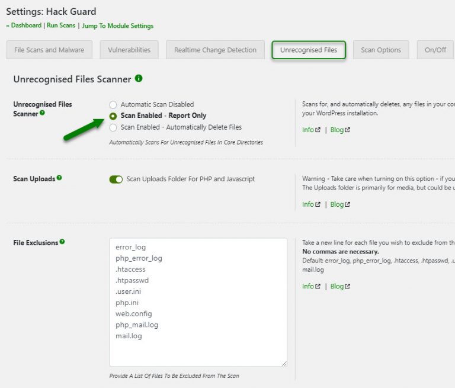Select Unrecognised Files tab
455x388 pixels.
(x=309, y=50)
